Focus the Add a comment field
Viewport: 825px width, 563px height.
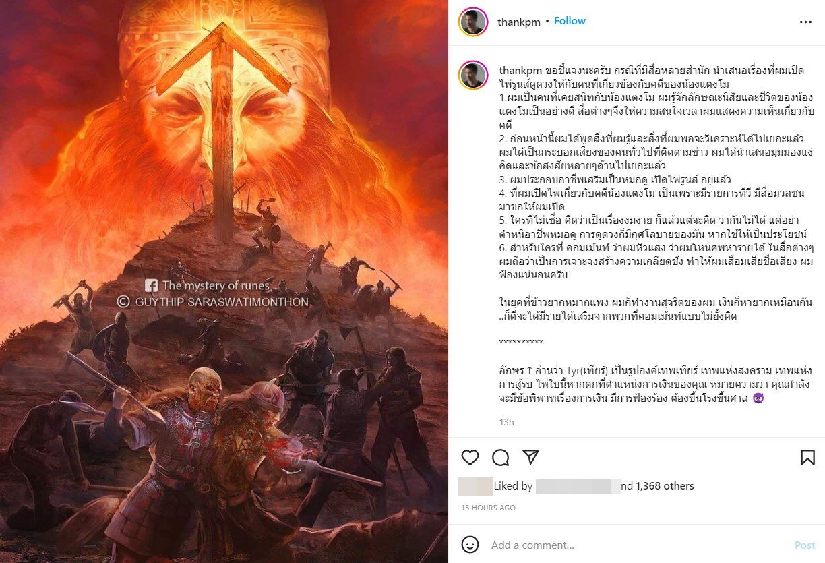640,545
